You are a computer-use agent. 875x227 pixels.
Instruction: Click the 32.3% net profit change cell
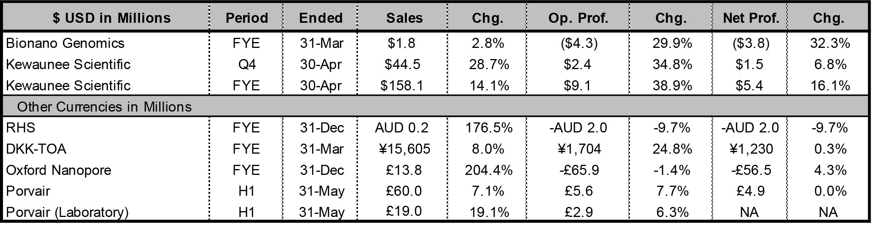click(830, 43)
